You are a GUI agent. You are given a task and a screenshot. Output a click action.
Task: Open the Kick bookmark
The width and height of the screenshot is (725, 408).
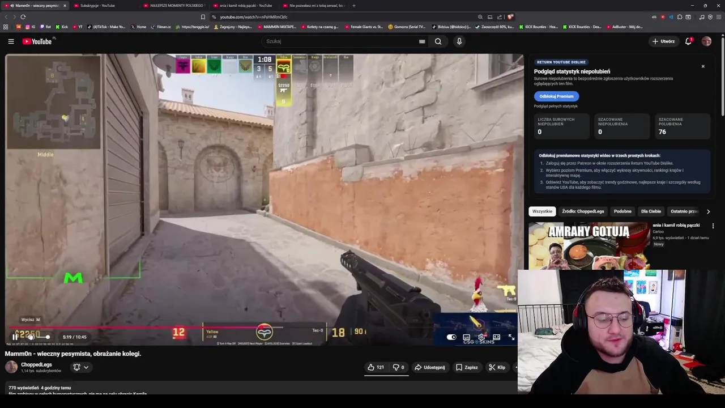62,27
